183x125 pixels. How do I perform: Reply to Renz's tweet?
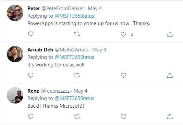(x=31, y=116)
